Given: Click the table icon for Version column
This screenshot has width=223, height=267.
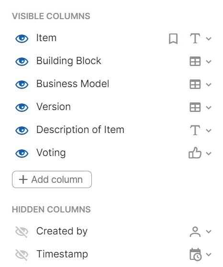Looking at the screenshot, I should coord(195,107).
